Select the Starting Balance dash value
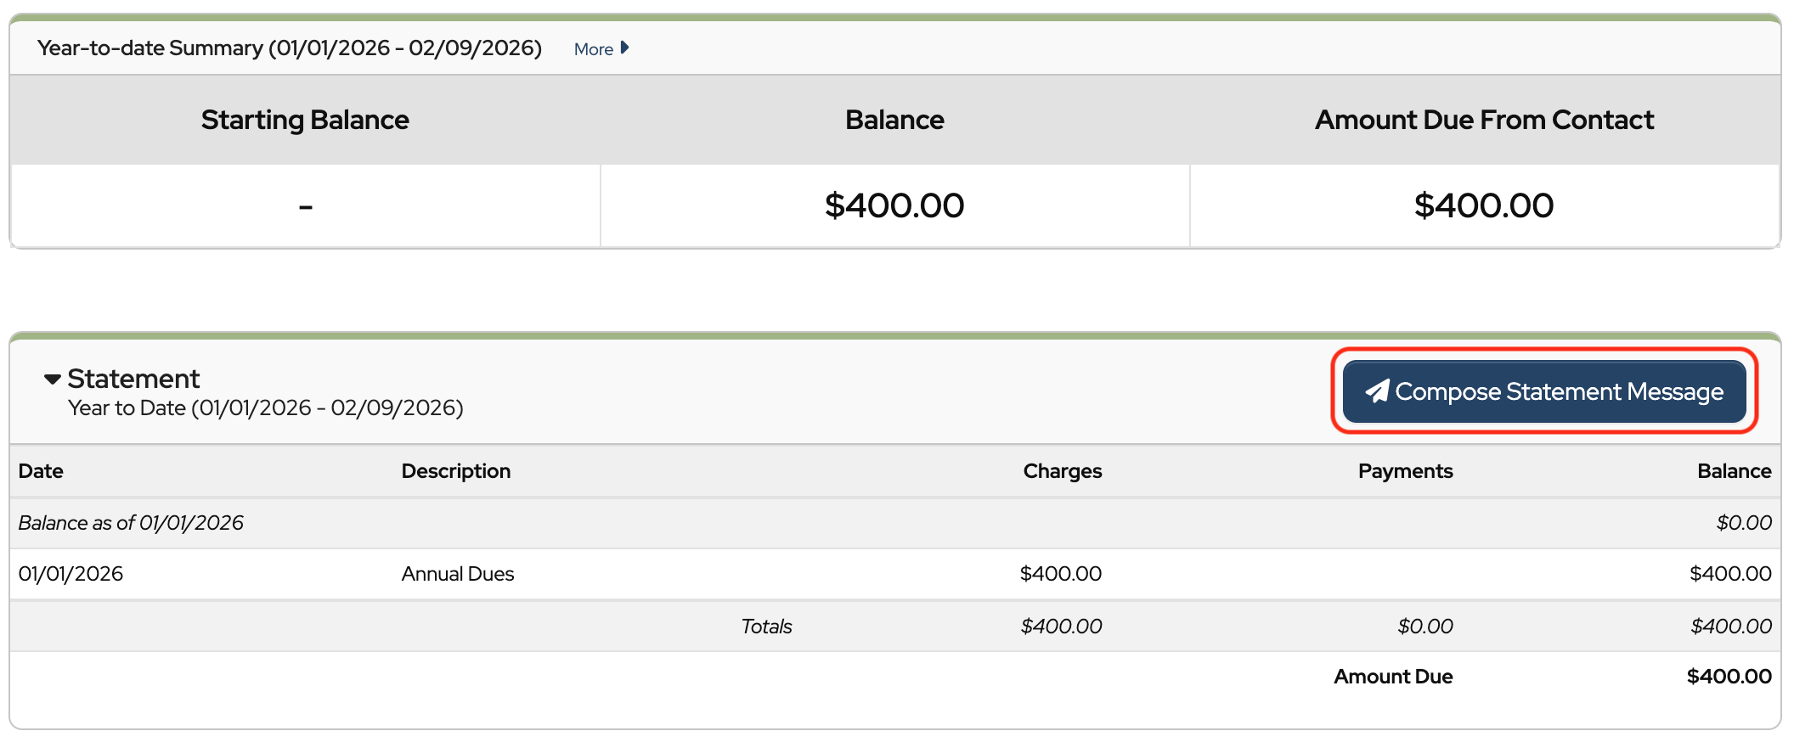Screen dimensions: 1794x742 point(306,206)
